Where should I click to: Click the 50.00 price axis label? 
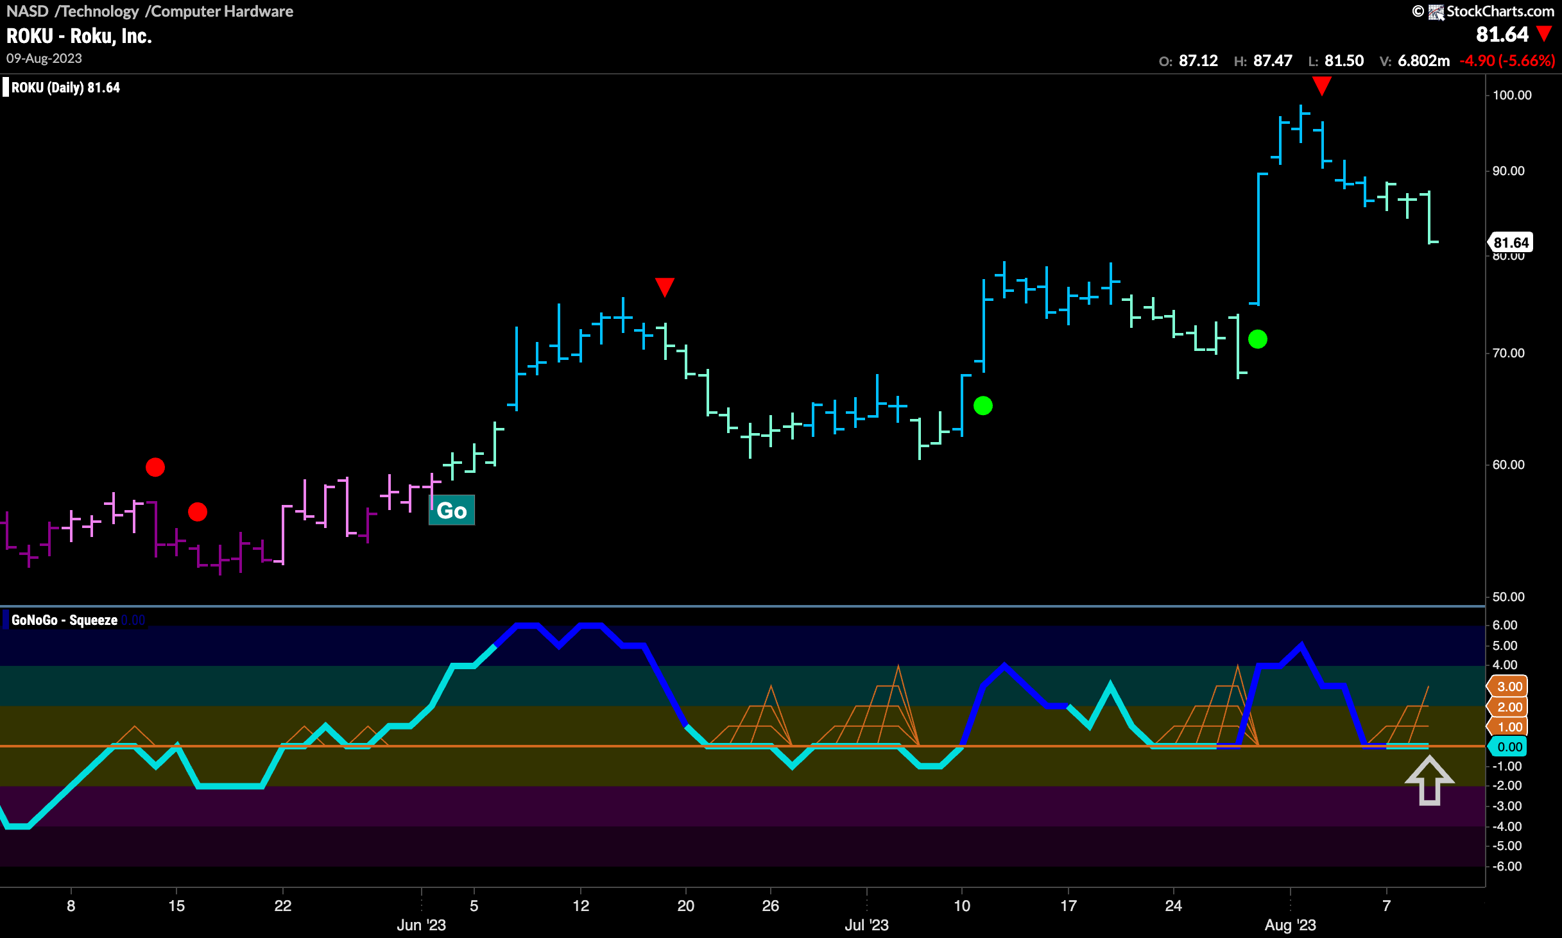click(1508, 597)
